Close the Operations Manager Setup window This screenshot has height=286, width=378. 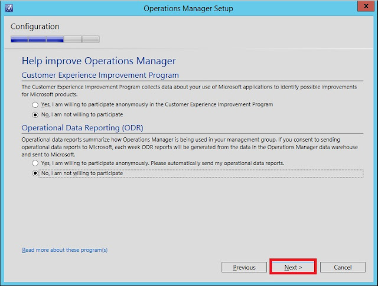[x=366, y=6]
